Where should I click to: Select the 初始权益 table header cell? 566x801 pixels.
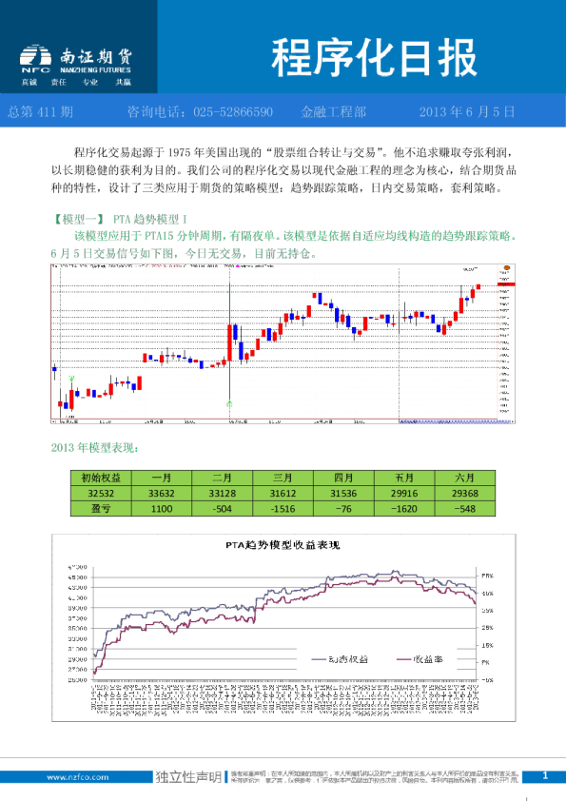101,478
